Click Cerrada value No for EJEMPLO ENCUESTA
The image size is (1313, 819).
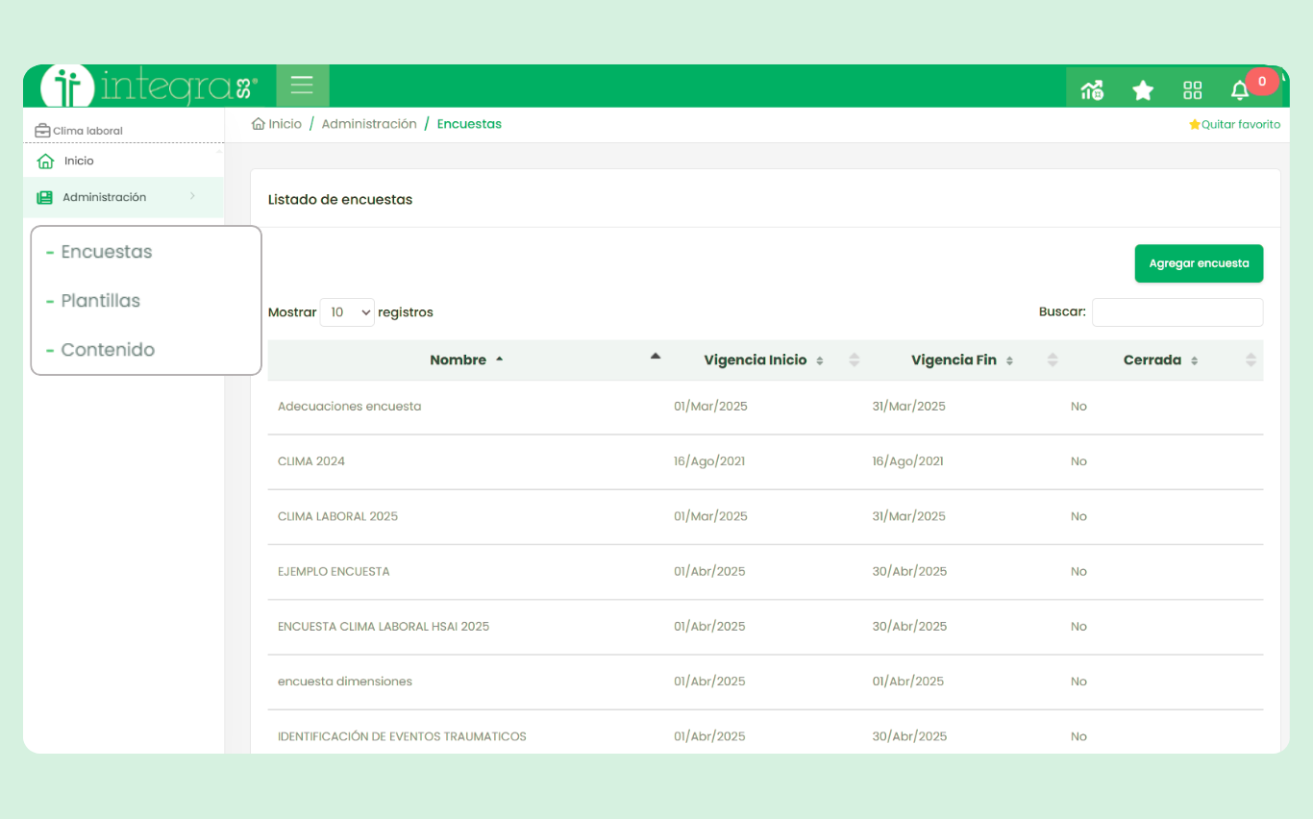pos(1078,571)
